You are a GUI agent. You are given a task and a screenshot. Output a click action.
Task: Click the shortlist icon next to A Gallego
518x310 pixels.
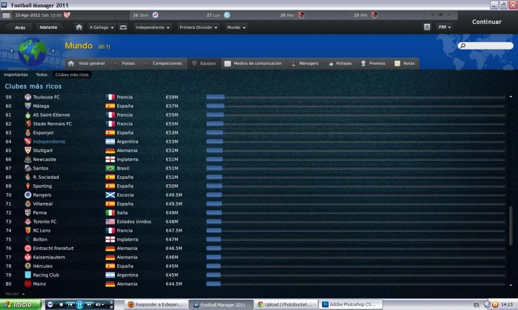pos(123,27)
